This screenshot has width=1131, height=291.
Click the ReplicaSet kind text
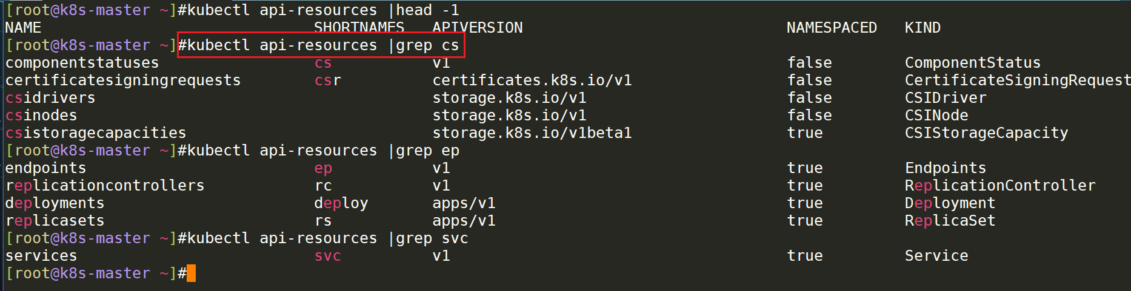(950, 221)
